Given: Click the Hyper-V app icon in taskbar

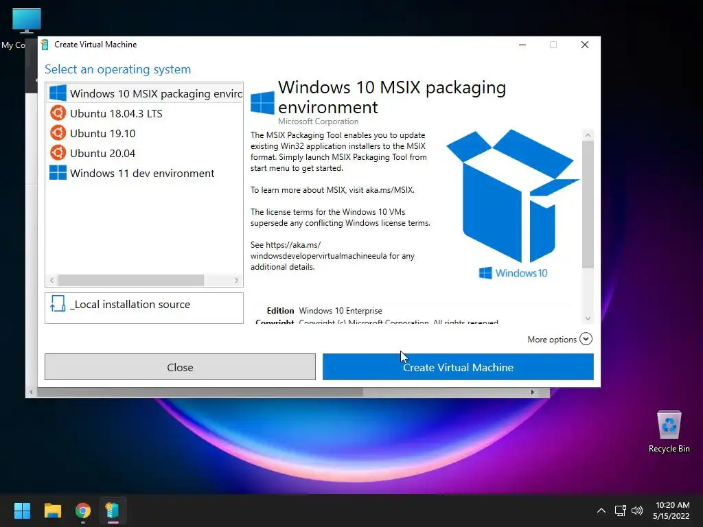Looking at the screenshot, I should pyautogui.click(x=112, y=511).
